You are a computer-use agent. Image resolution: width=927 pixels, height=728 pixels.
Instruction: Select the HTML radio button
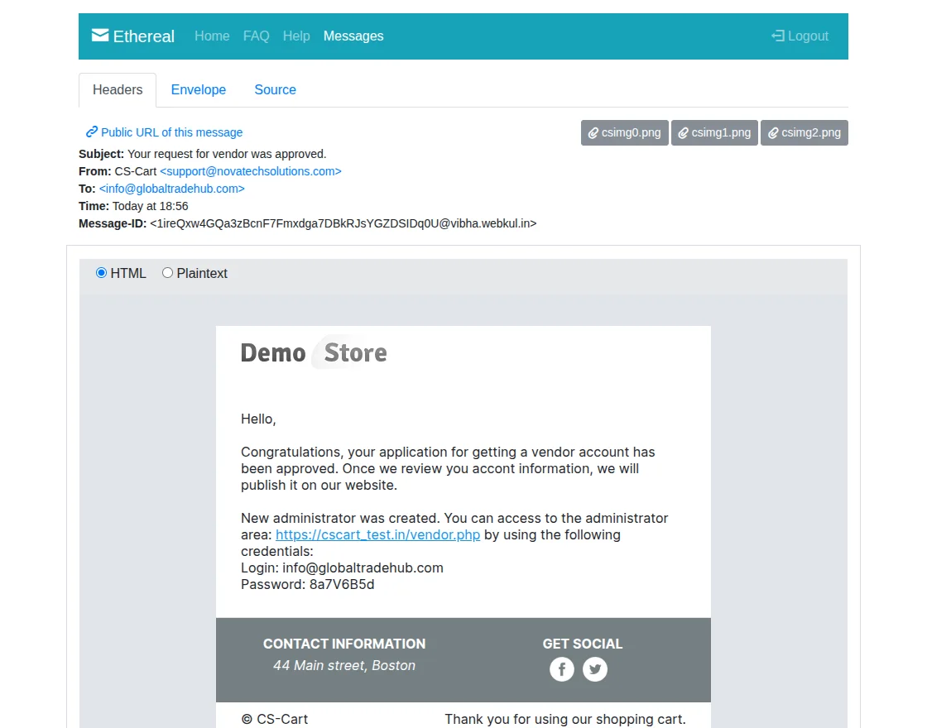coord(101,272)
